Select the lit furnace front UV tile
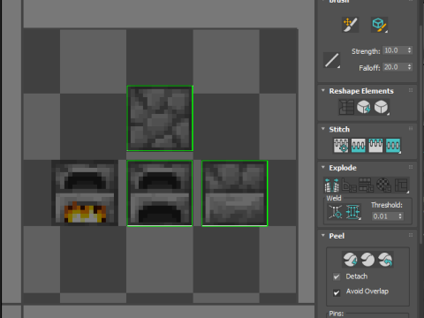 85,193
